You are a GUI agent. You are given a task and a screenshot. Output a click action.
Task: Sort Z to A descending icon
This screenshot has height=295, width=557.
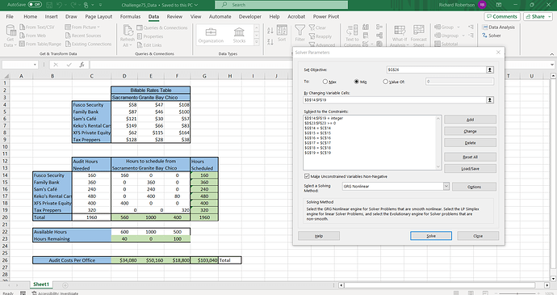tap(270, 42)
